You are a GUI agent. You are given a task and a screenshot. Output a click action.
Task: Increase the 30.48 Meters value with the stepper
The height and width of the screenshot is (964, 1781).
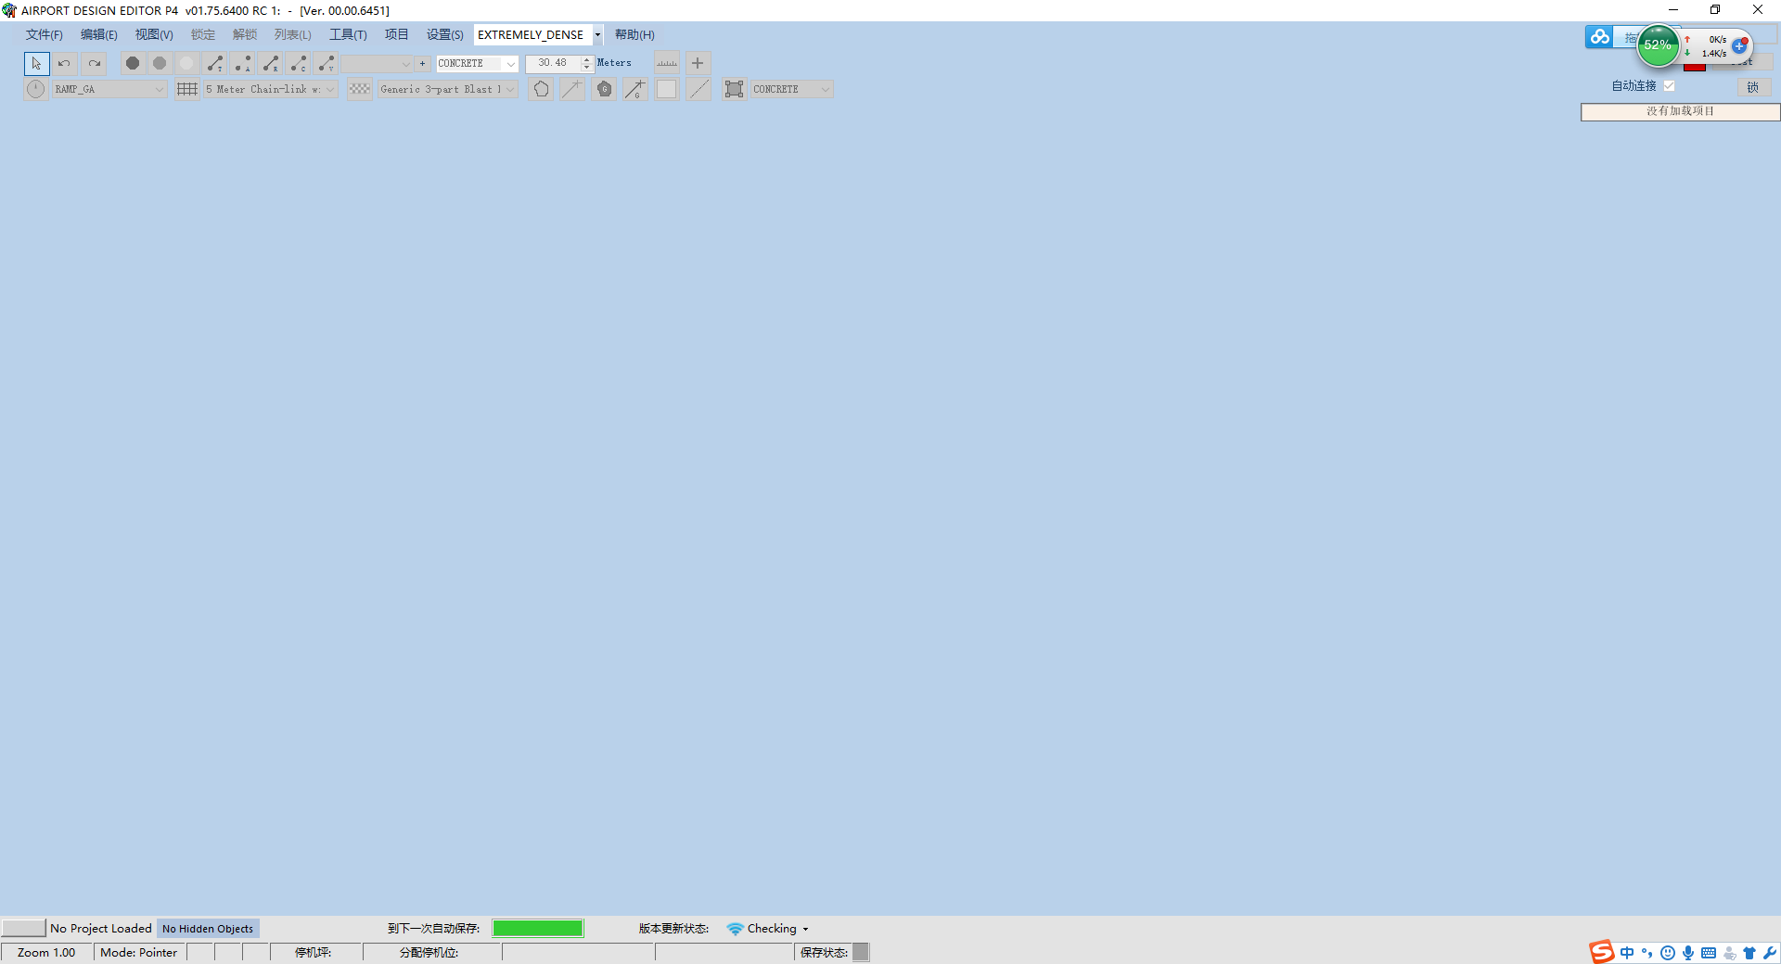pyautogui.click(x=585, y=59)
